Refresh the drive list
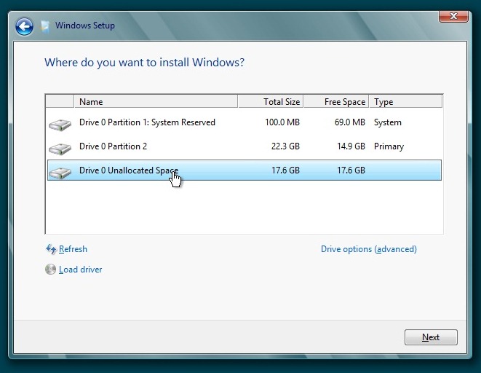Viewport: 481px width, 373px height. tap(73, 249)
